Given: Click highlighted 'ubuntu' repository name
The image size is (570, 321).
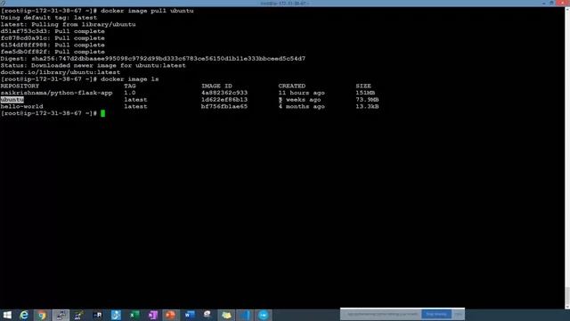Looking at the screenshot, I should pos(12,100).
